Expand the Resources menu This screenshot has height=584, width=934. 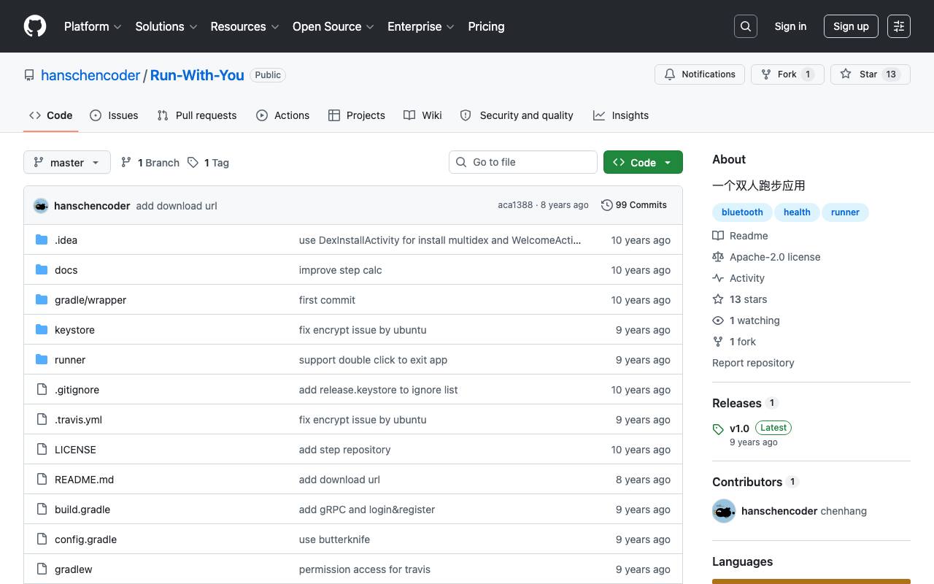click(x=245, y=26)
